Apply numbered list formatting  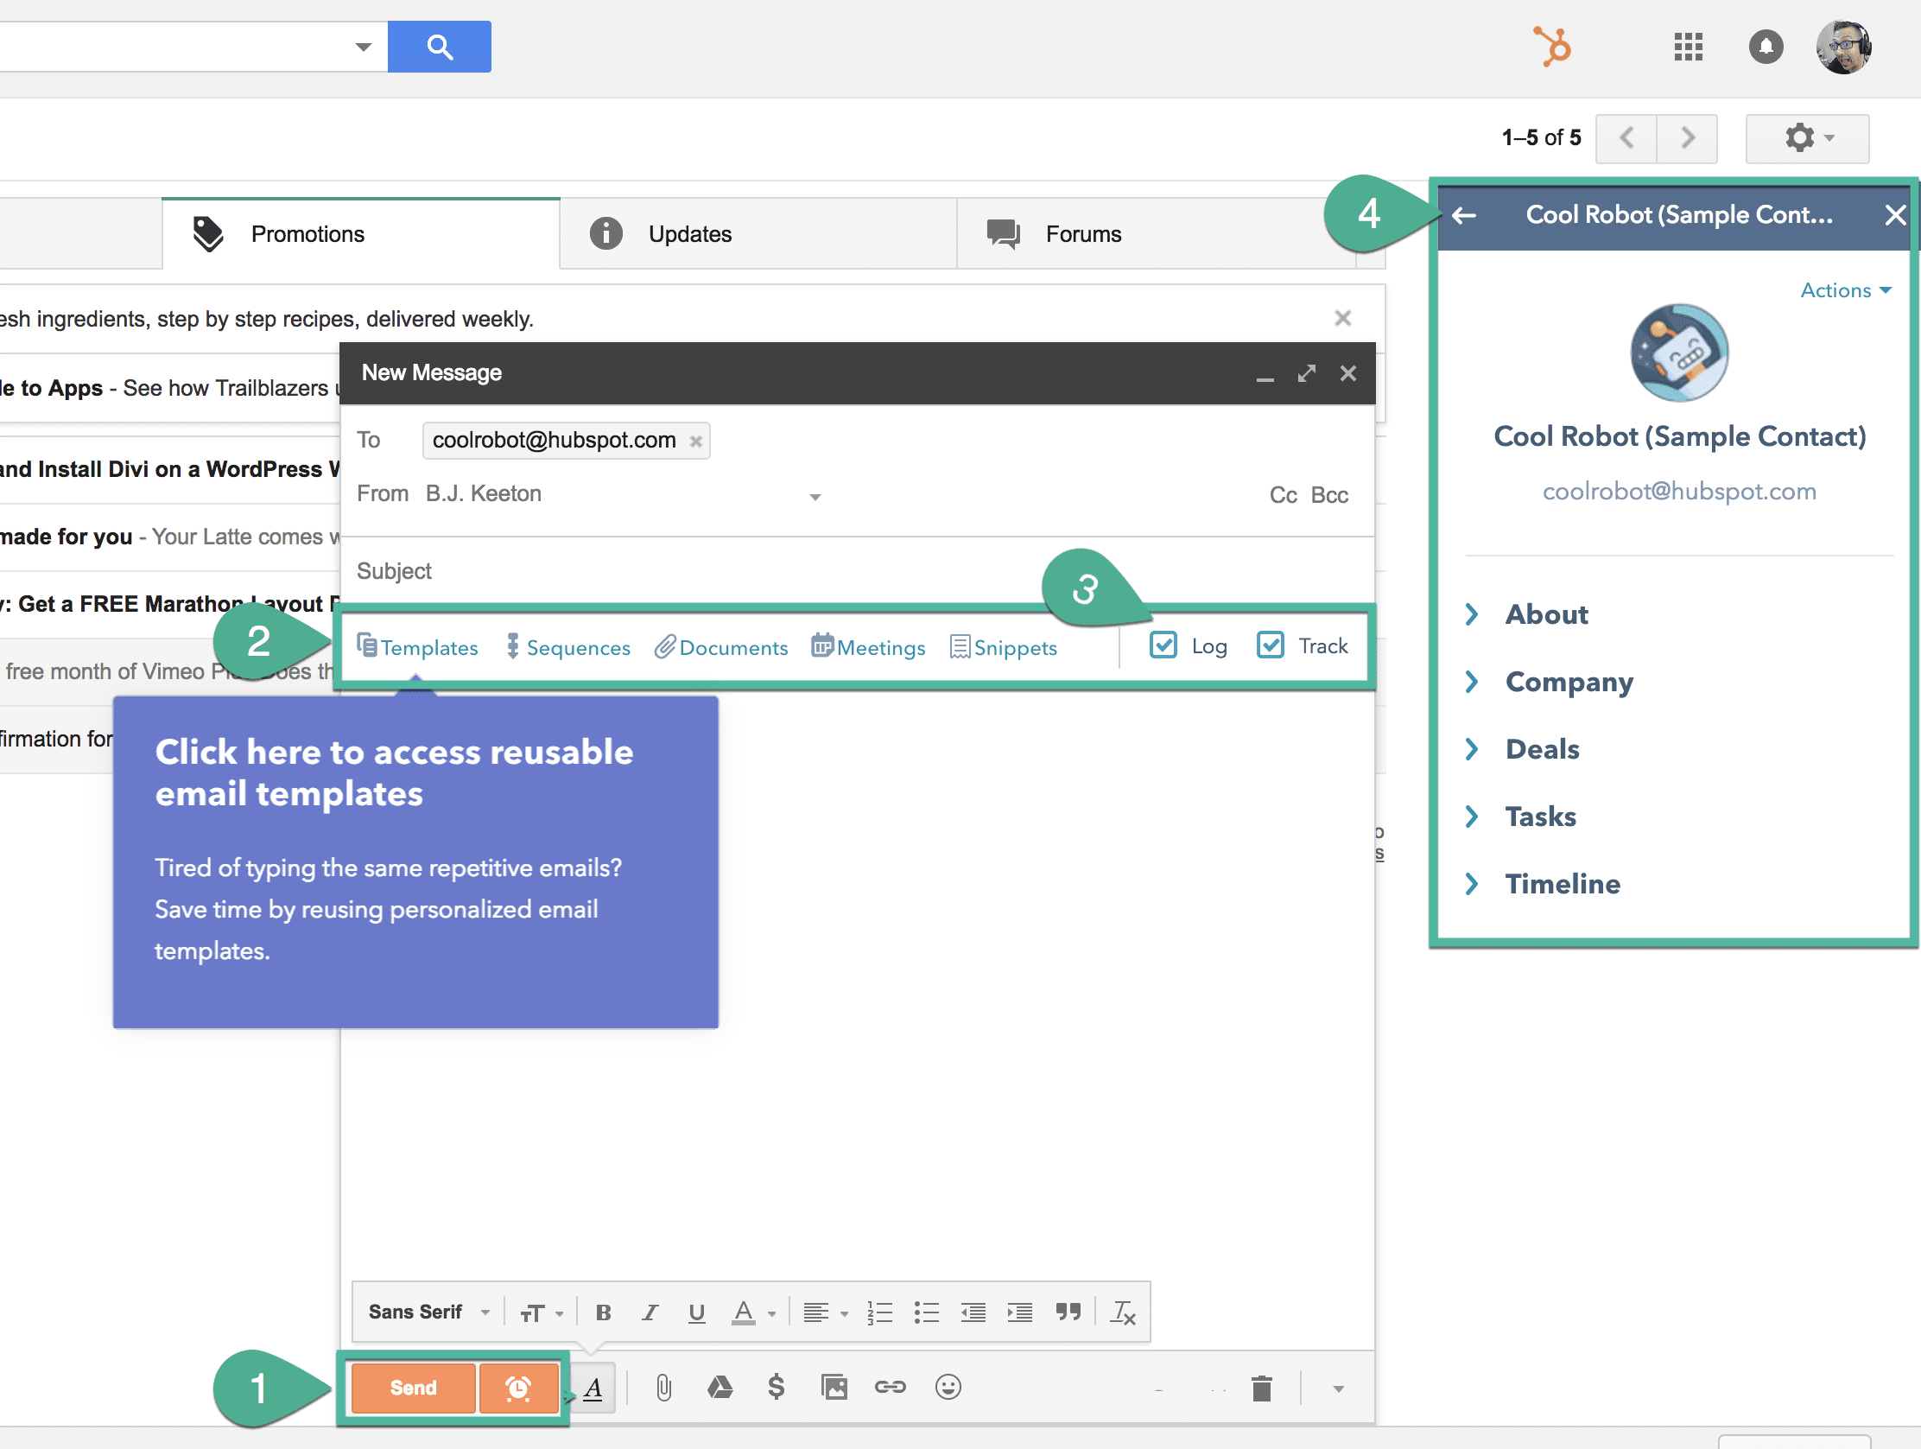pyautogui.click(x=878, y=1313)
